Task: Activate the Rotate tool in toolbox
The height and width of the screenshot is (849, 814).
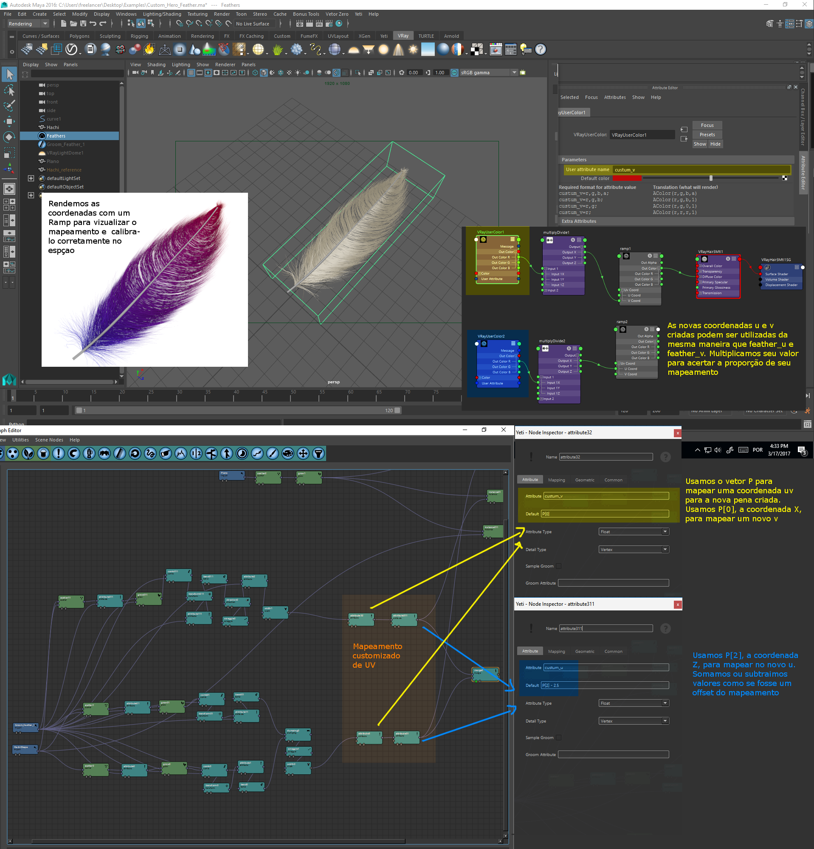Action: [9, 137]
